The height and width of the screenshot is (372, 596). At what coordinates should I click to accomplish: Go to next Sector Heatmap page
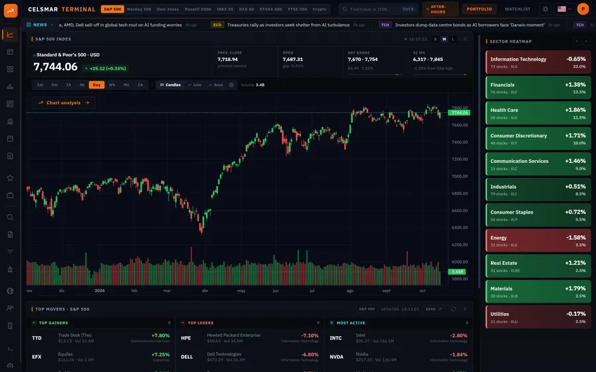[x=586, y=42]
